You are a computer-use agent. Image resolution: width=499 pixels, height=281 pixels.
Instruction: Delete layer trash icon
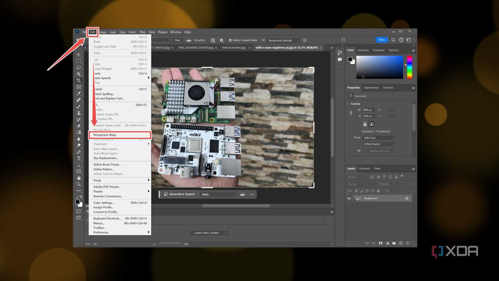[408, 243]
